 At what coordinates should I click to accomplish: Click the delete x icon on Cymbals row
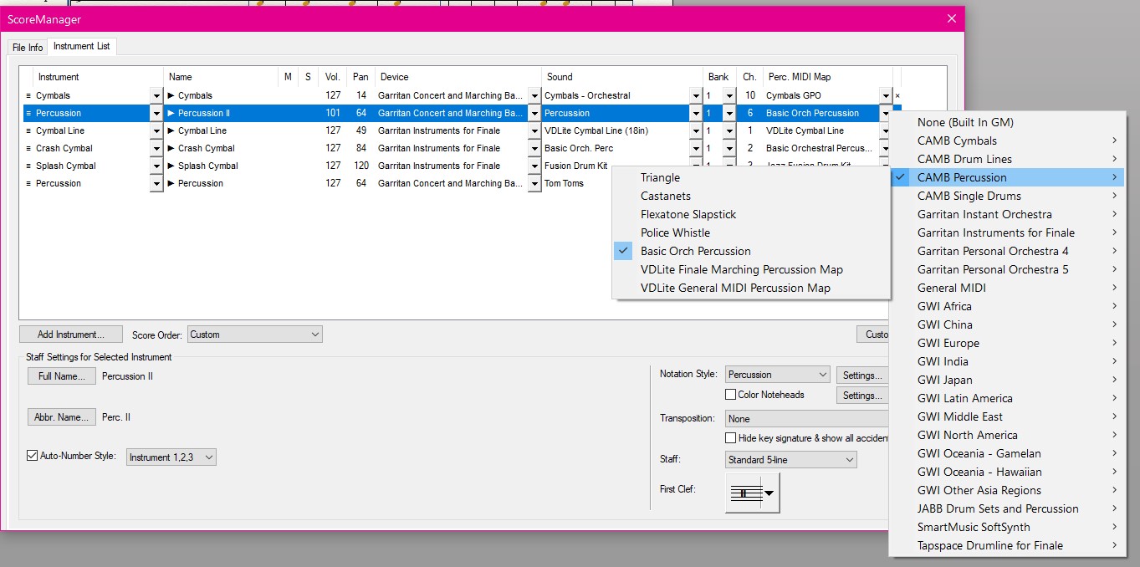[x=897, y=96]
